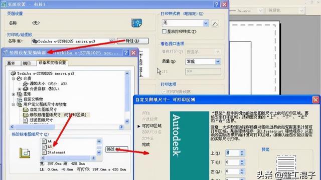The height and width of the screenshot is (180, 321).
Task: Click the 下 margin spinner arrows
Action: tap(242, 162)
